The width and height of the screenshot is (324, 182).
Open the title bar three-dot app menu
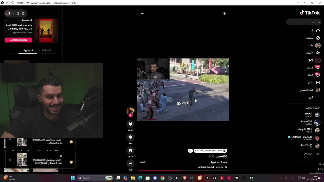(298, 3)
